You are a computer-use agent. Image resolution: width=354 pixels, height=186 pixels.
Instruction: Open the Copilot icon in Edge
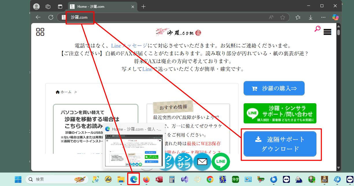(x=336, y=17)
